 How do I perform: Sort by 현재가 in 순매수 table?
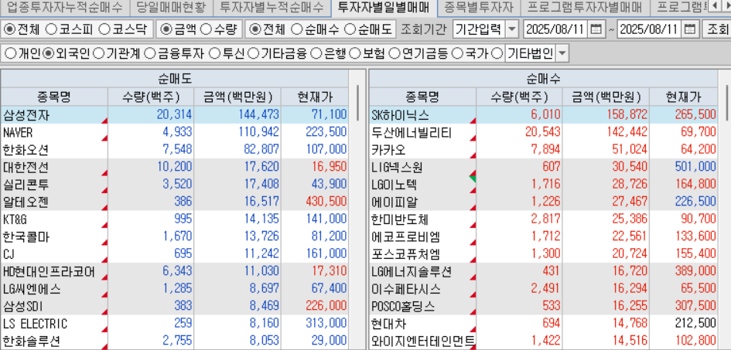[684, 97]
